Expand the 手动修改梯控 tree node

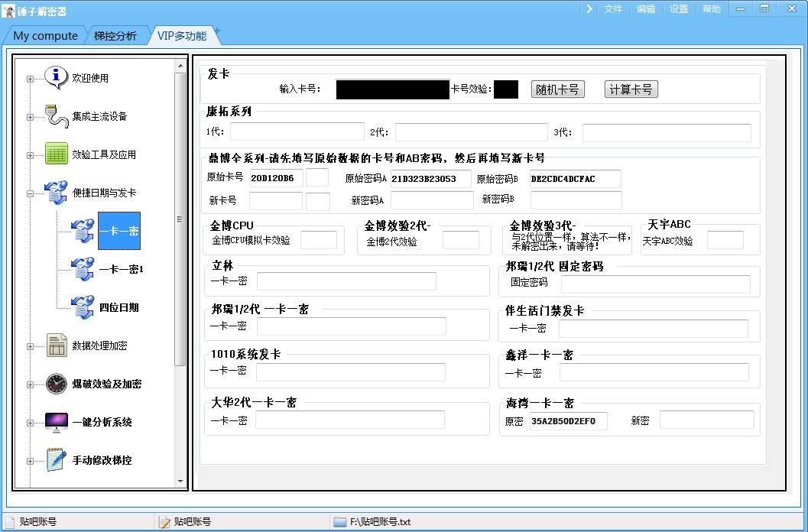click(30, 462)
